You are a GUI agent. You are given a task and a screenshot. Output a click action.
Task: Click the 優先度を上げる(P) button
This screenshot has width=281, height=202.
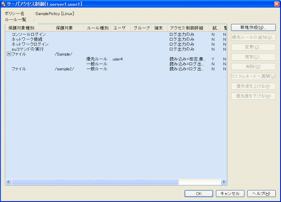click(x=253, y=86)
